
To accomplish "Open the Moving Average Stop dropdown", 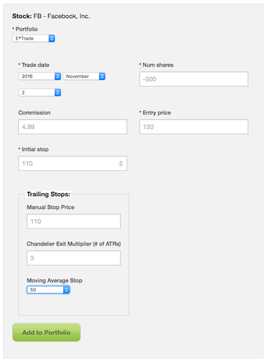I will coord(48,290).
